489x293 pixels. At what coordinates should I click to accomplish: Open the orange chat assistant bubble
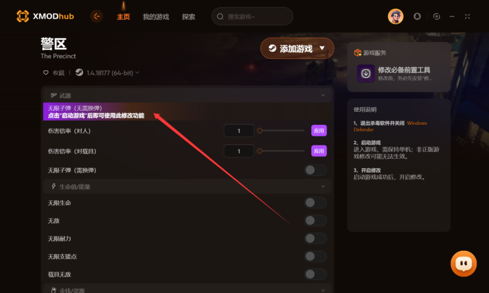[464, 264]
